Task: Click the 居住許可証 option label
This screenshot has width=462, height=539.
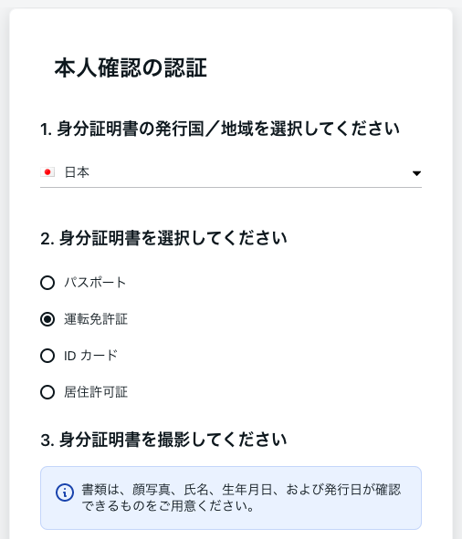Action: coord(96,392)
